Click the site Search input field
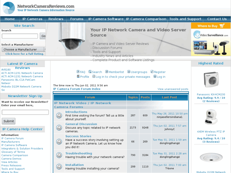The image size is (231, 173). coord(20,36)
